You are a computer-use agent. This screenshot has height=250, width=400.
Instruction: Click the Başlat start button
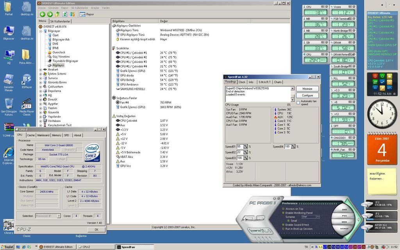[x=7, y=247]
